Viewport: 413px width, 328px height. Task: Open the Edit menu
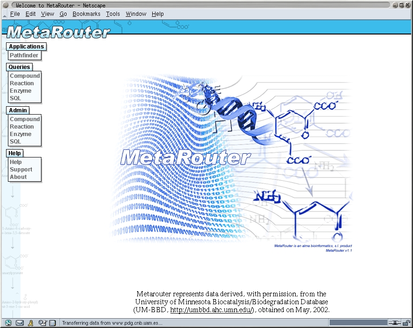[x=30, y=14]
